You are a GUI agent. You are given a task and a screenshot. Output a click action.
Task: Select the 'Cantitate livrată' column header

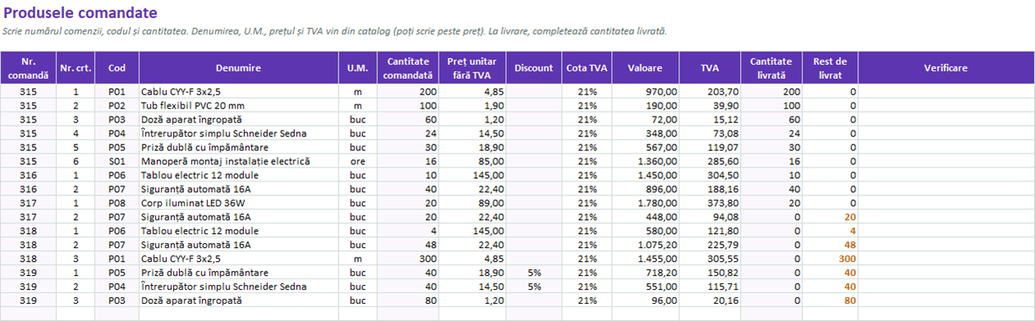(772, 68)
